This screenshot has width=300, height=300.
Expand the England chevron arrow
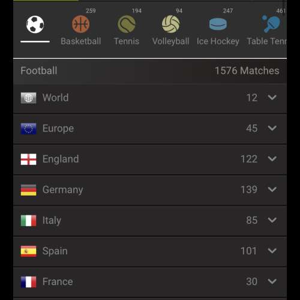(272, 159)
